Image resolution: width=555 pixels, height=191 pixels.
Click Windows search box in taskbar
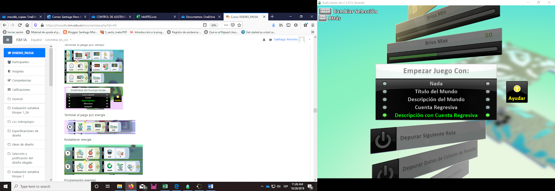click(x=50, y=186)
